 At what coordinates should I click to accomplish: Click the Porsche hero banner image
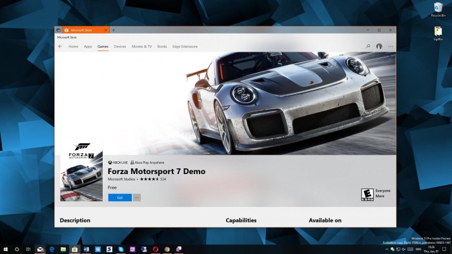[225, 103]
